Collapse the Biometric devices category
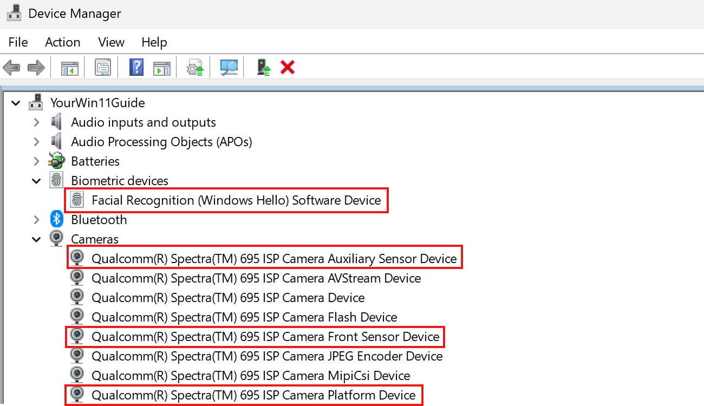The height and width of the screenshot is (406, 704). click(x=36, y=180)
